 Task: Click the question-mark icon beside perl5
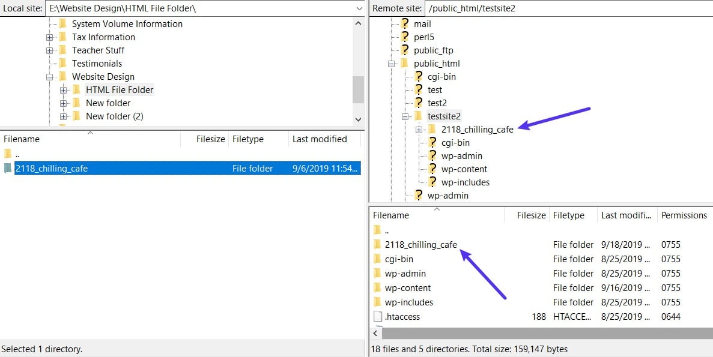click(406, 37)
